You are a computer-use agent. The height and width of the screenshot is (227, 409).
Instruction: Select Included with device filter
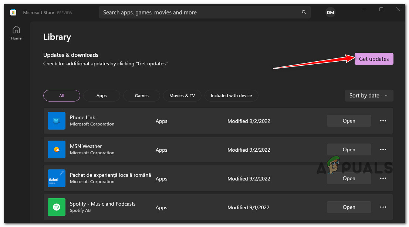coord(231,96)
